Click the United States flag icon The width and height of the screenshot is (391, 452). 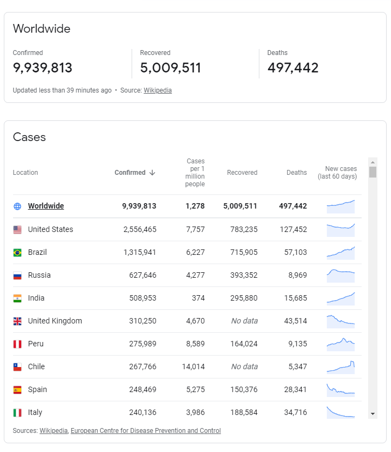pos(17,230)
